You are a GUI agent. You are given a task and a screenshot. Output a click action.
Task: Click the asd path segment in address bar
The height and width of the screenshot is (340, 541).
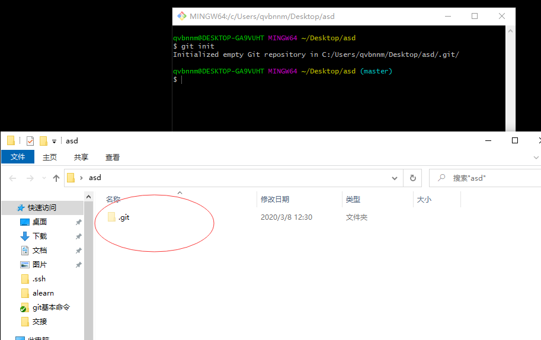[x=95, y=178]
